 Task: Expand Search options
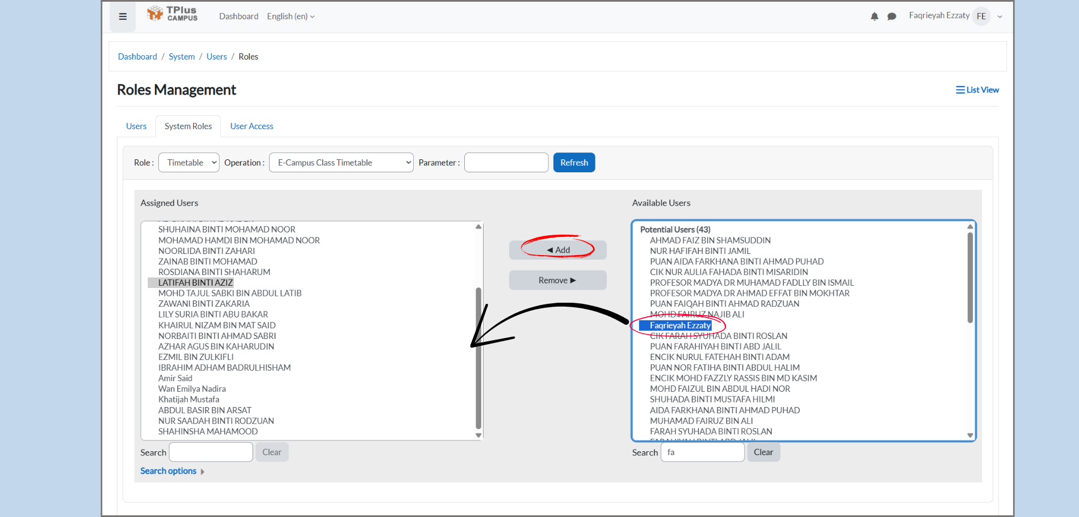click(172, 471)
